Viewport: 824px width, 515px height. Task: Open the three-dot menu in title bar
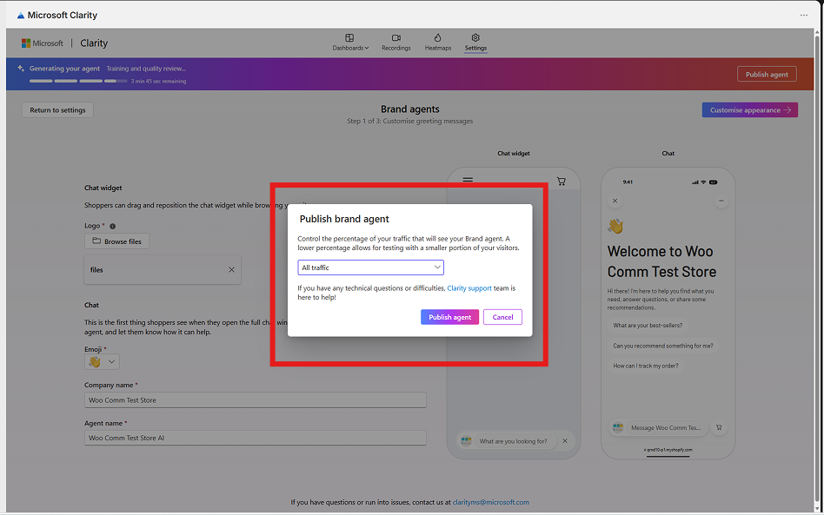(x=803, y=16)
